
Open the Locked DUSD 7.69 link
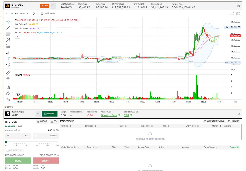pyautogui.click(x=128, y=115)
